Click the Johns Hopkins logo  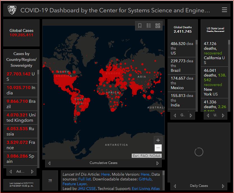point(12,10)
